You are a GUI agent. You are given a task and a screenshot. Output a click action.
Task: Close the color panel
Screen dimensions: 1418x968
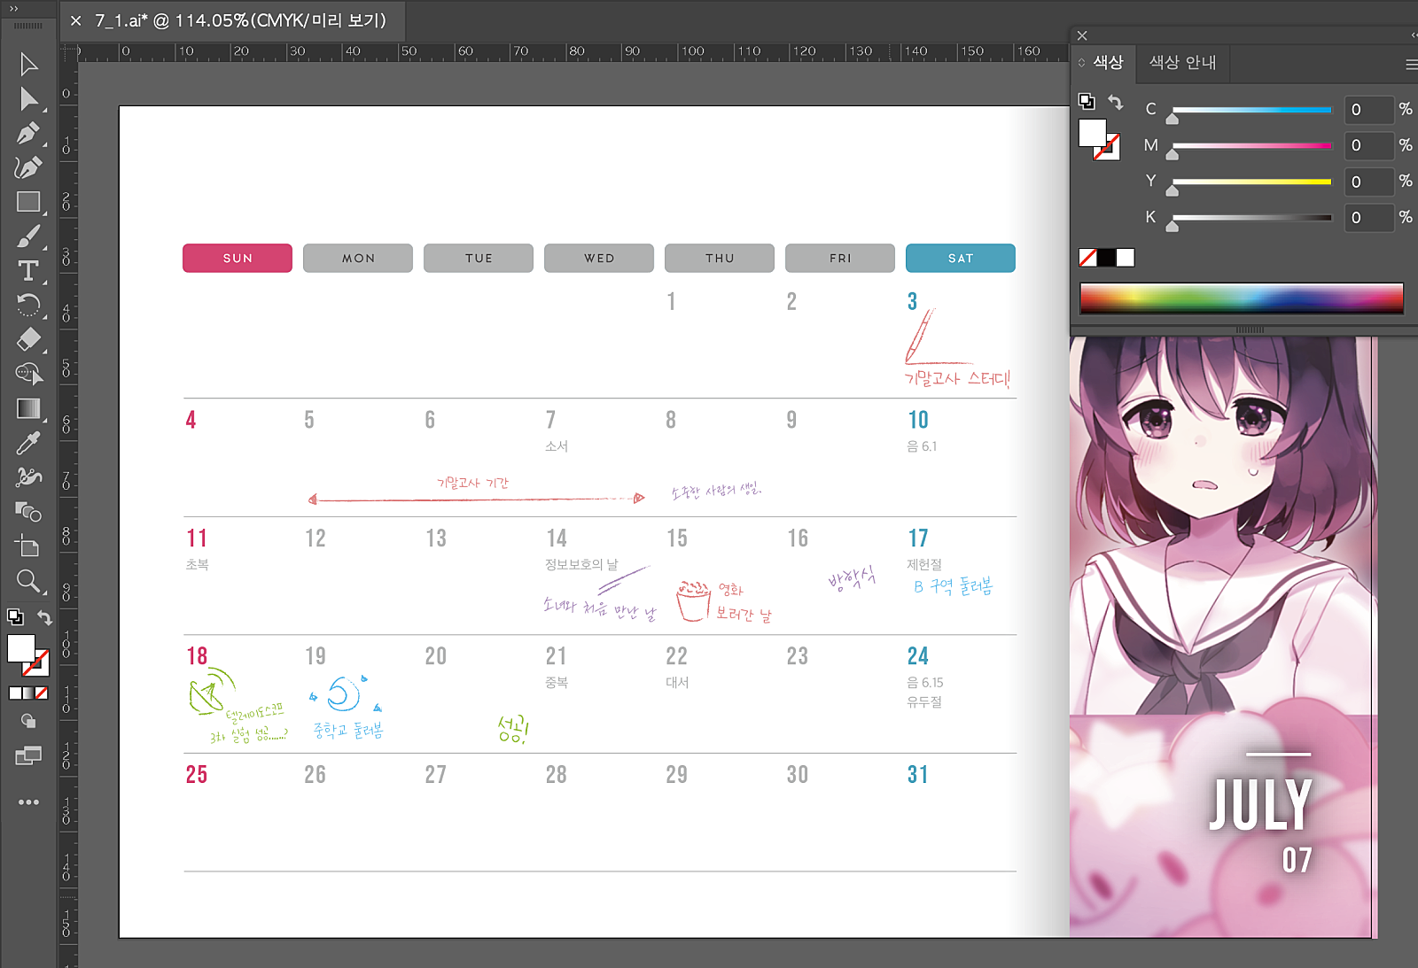point(1082,35)
